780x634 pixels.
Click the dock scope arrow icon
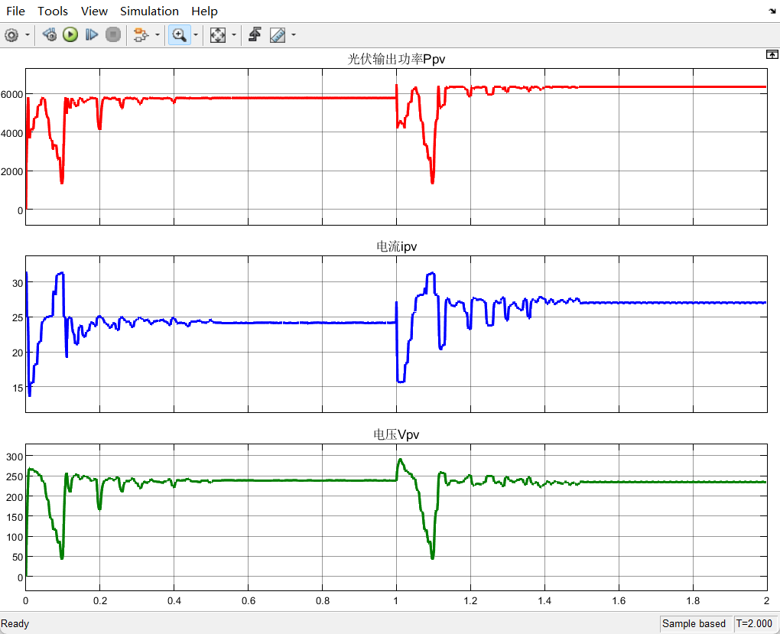[x=772, y=11]
